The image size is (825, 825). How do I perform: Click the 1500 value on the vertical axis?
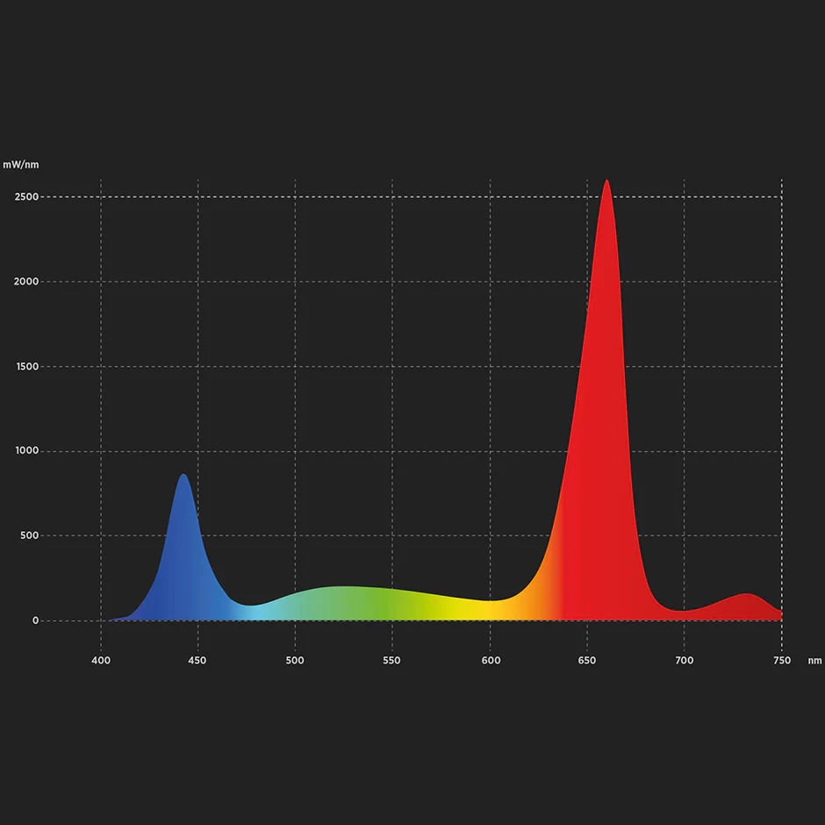pos(29,366)
